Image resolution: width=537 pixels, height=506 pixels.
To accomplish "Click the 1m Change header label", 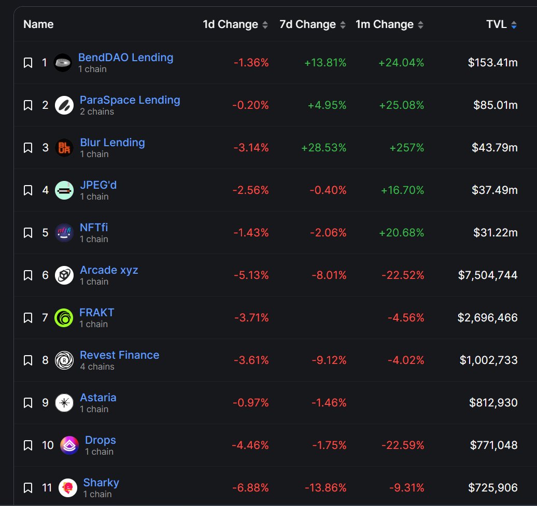I will pos(385,24).
